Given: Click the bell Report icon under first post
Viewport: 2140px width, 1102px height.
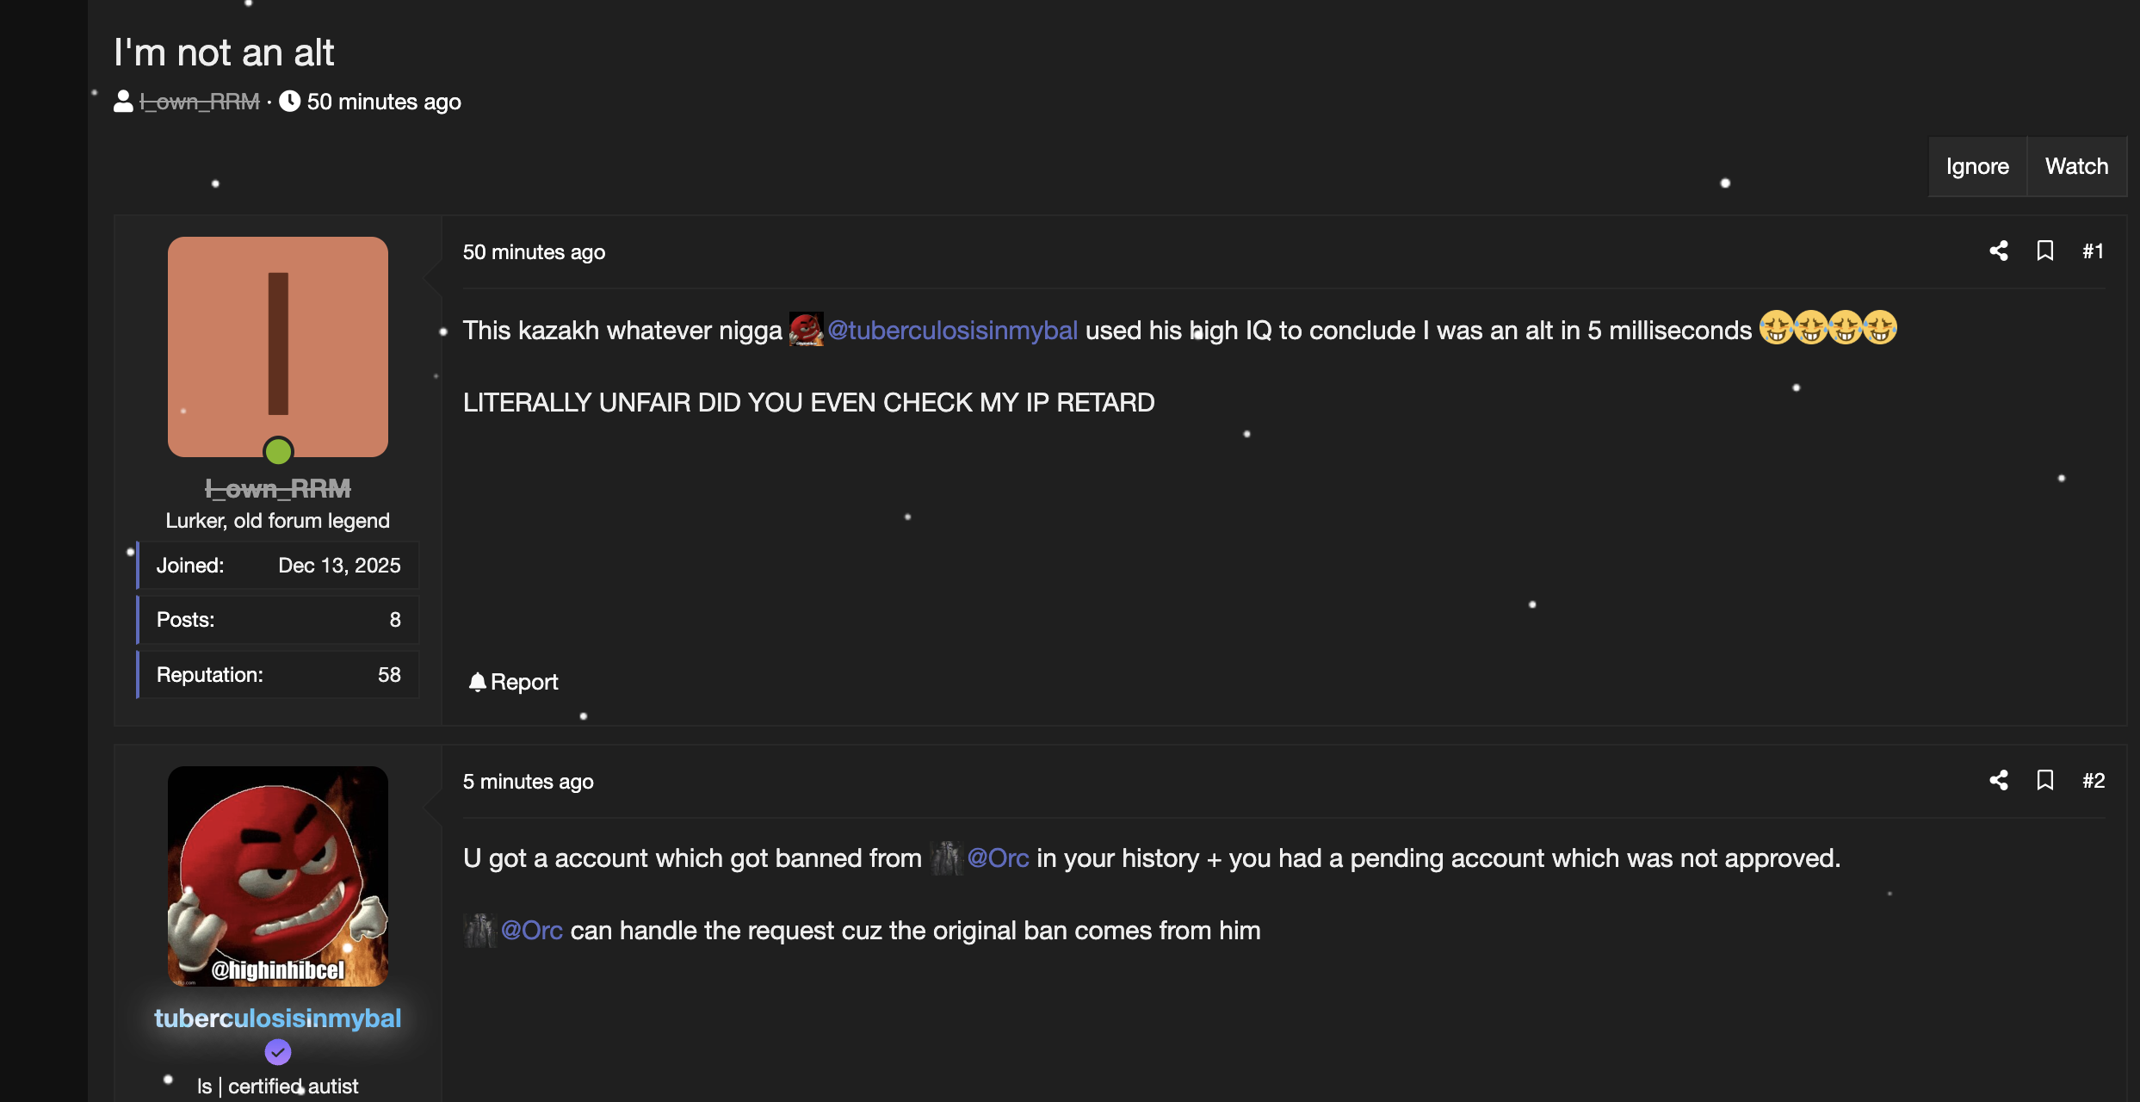Looking at the screenshot, I should click(x=478, y=682).
